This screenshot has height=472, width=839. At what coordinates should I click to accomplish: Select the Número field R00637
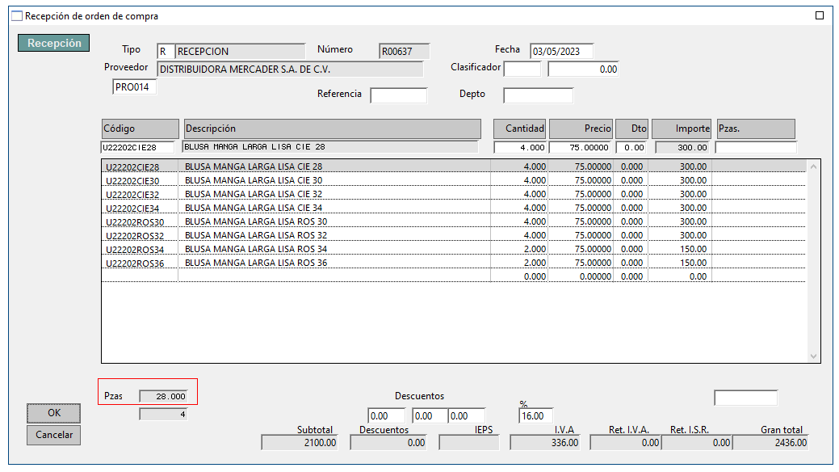404,52
